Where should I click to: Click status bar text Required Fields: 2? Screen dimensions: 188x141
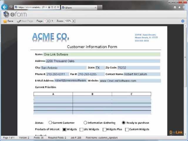point(57,138)
